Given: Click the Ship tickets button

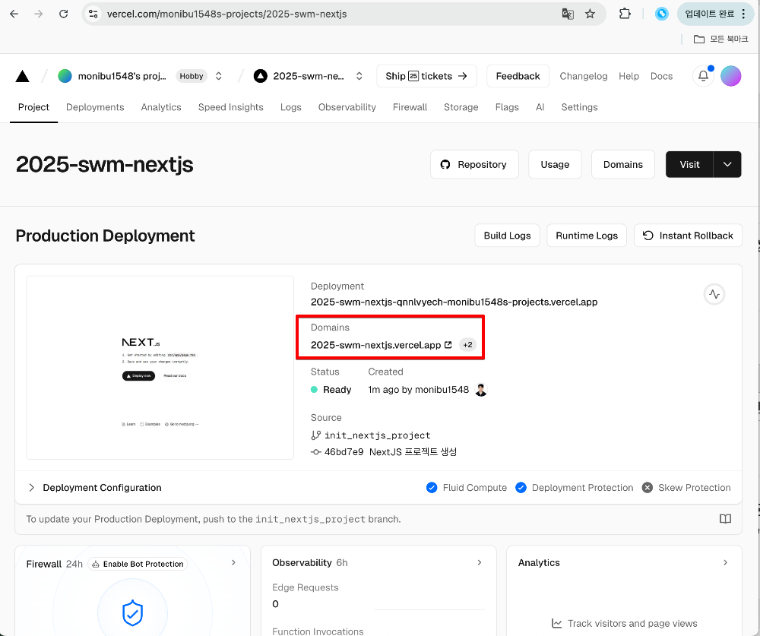Looking at the screenshot, I should pos(426,76).
